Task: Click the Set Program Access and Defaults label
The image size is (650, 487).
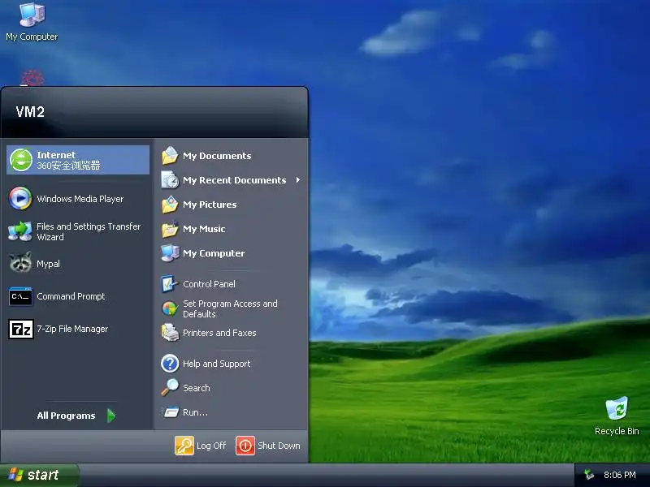Action: (230, 309)
